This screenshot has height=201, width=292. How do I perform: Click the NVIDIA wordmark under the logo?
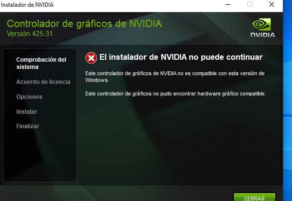pos(264,35)
